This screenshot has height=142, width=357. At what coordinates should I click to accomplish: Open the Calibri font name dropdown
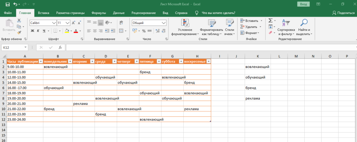click(x=54, y=23)
